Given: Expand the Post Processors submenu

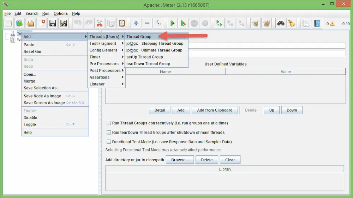Looking at the screenshot, I should click(107, 70).
